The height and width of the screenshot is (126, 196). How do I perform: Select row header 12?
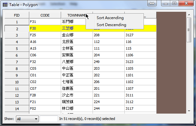tap(17, 95)
